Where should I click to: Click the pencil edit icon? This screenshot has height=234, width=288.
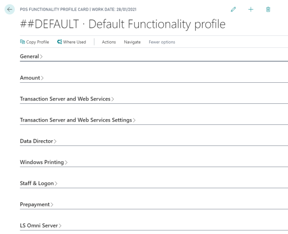pos(233,10)
